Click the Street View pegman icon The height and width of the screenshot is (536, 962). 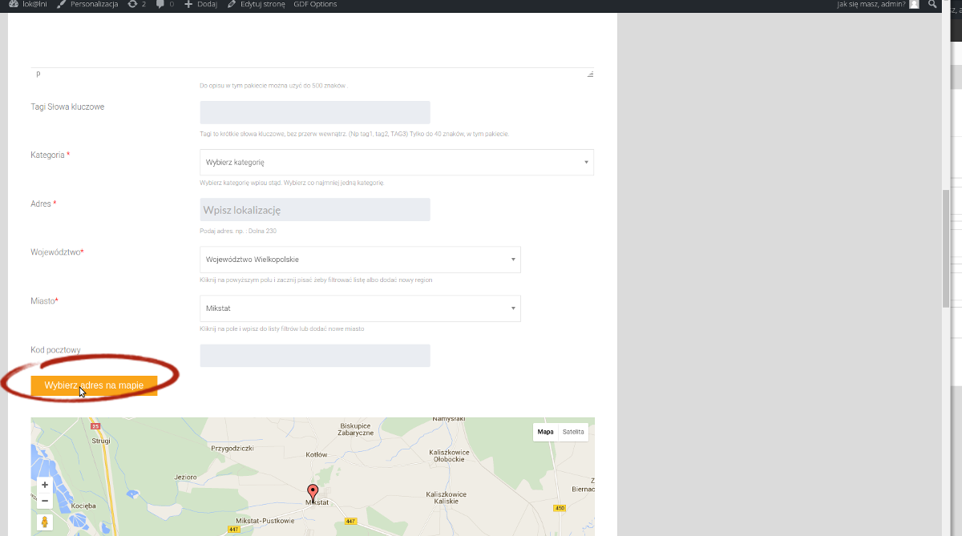point(45,522)
